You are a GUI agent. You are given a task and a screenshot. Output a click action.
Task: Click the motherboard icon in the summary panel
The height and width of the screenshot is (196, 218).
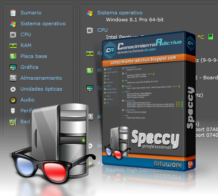(x=90, y=71)
